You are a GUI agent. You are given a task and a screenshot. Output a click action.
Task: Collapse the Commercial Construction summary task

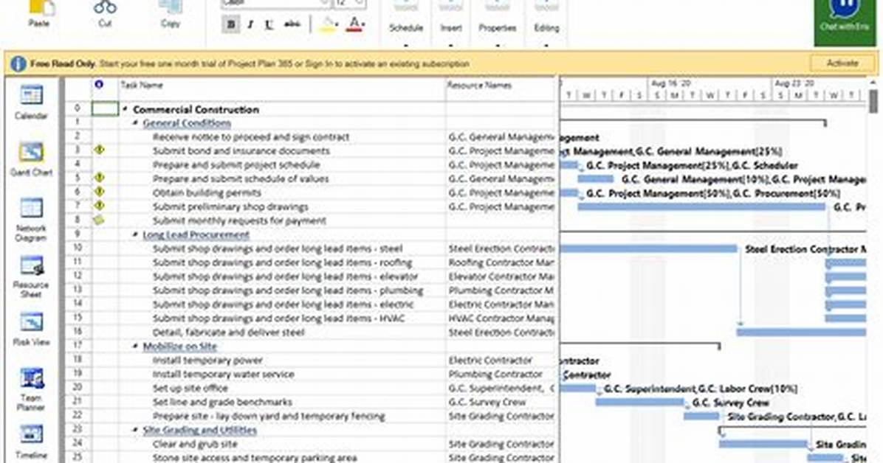(x=125, y=109)
